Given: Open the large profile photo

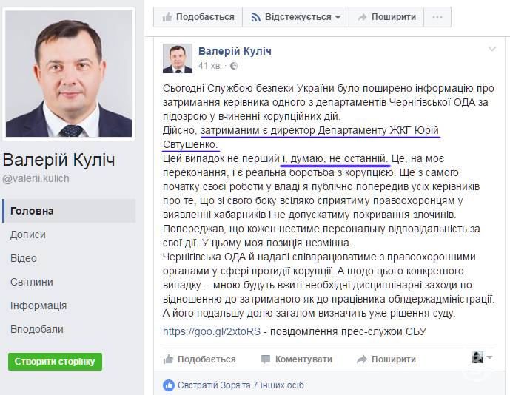Looking at the screenshot, I should coord(69,73).
